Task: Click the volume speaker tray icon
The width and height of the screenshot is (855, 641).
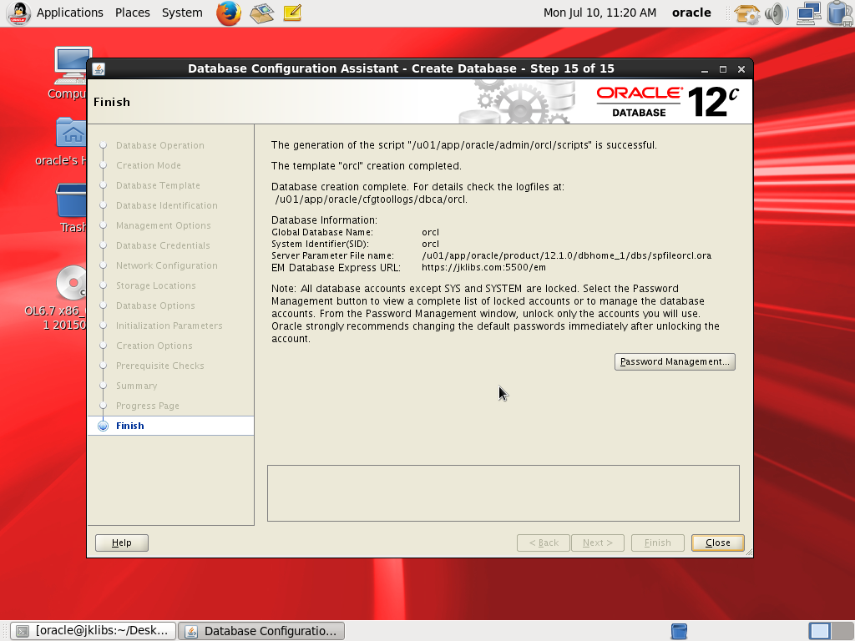Action: 776,13
